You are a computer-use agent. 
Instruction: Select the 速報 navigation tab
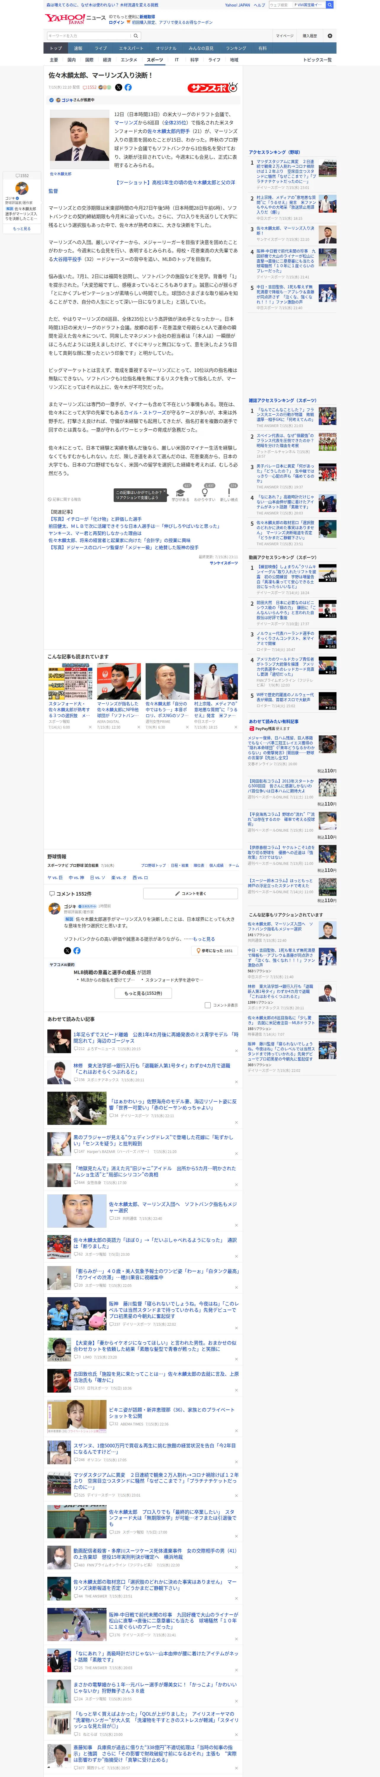78,48
